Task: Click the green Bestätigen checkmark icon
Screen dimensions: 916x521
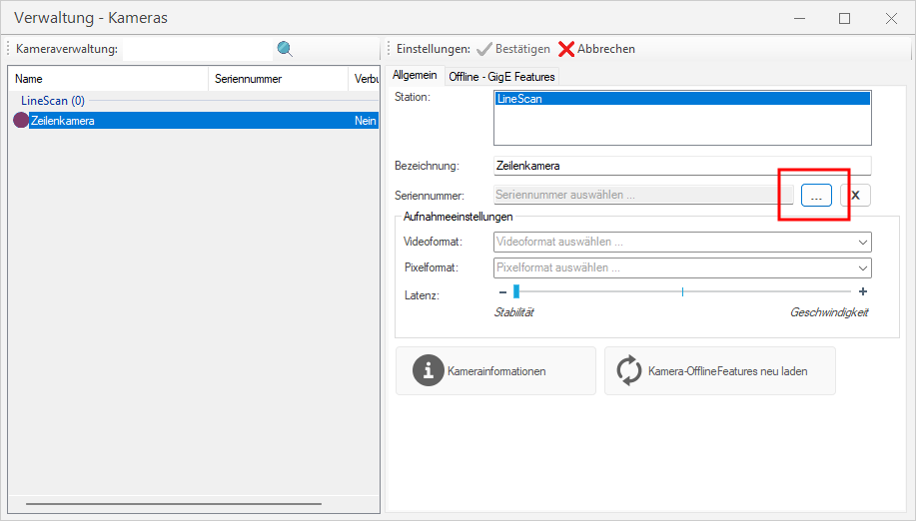Action: coord(484,49)
